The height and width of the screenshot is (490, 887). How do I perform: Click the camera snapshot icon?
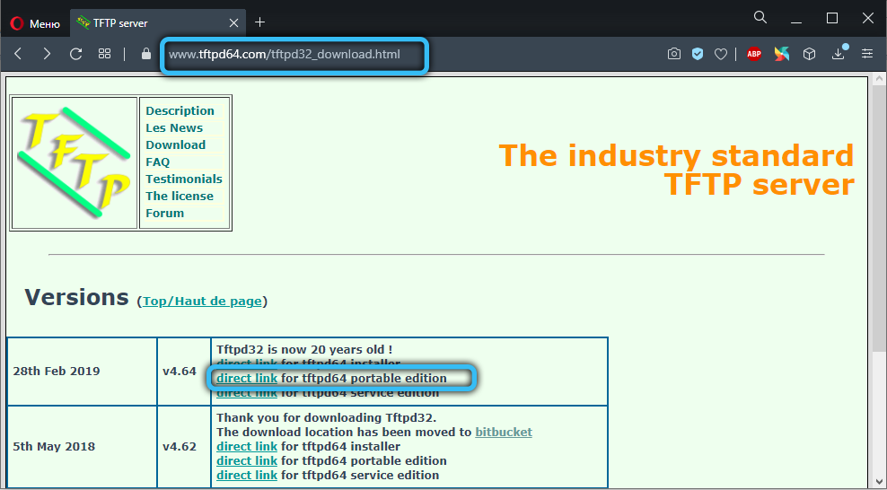coord(674,54)
